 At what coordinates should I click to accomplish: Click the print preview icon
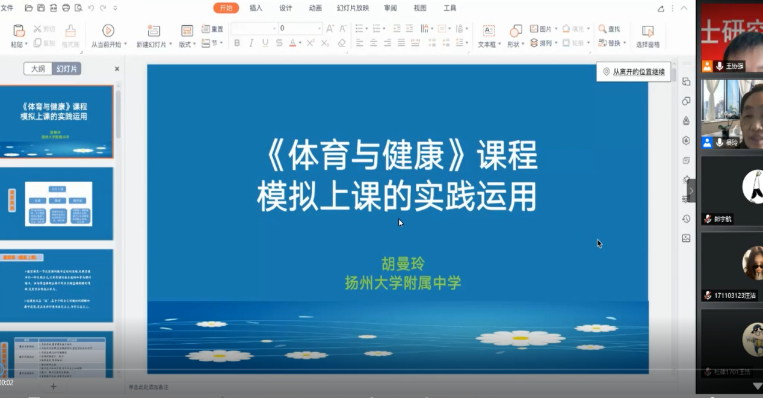click(x=78, y=8)
